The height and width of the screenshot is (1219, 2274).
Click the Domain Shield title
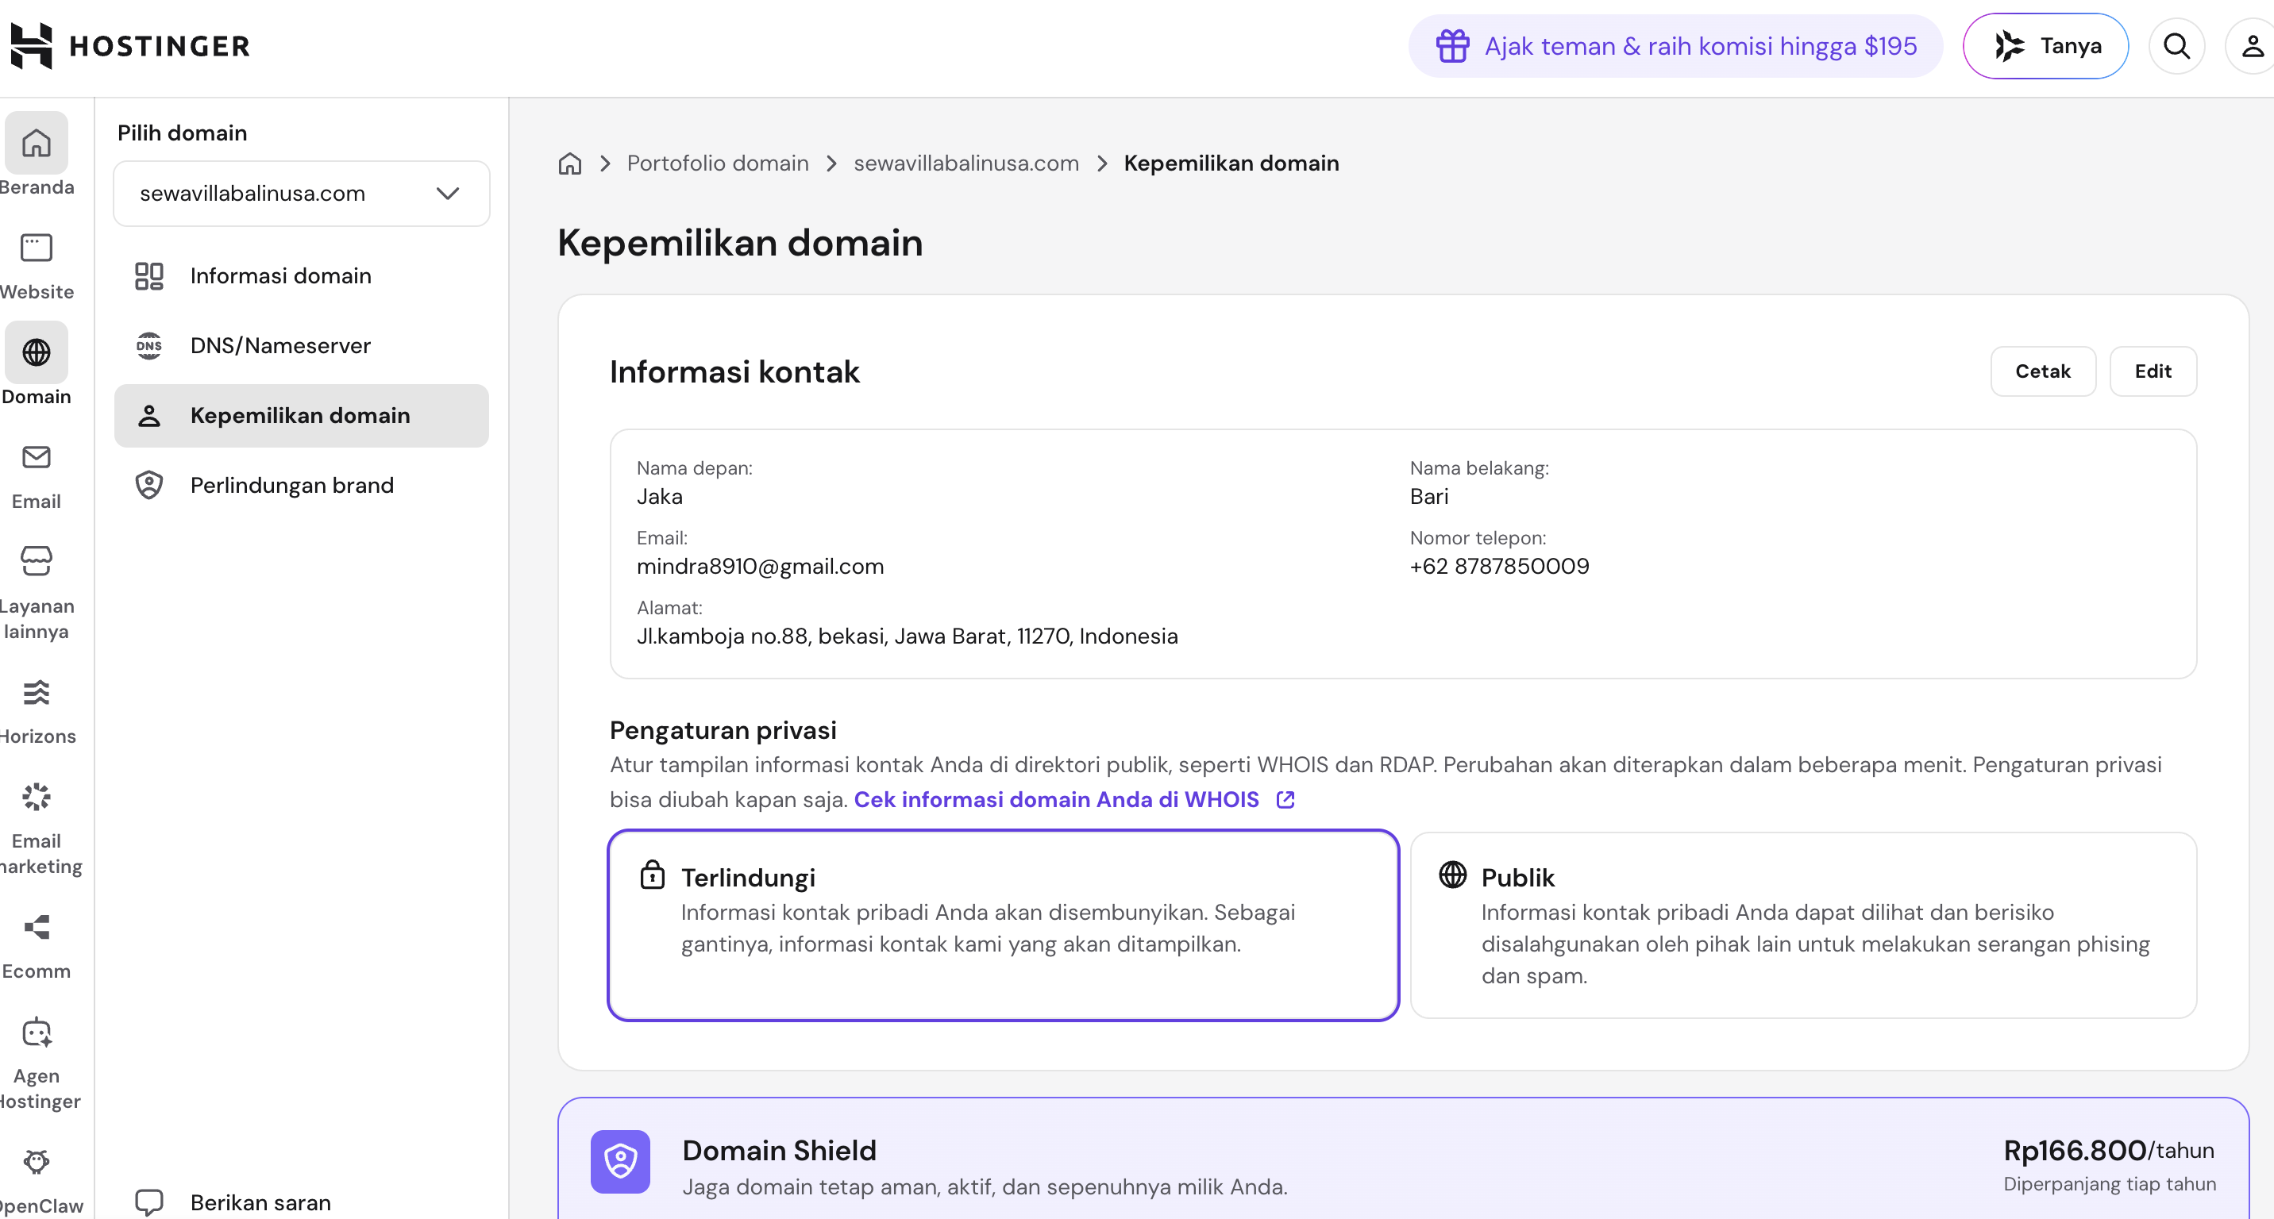point(779,1150)
